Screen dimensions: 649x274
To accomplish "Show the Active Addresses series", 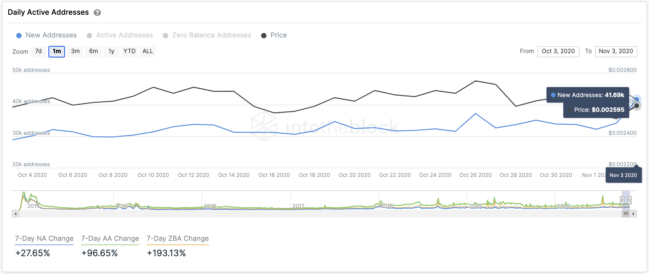I will coord(120,35).
